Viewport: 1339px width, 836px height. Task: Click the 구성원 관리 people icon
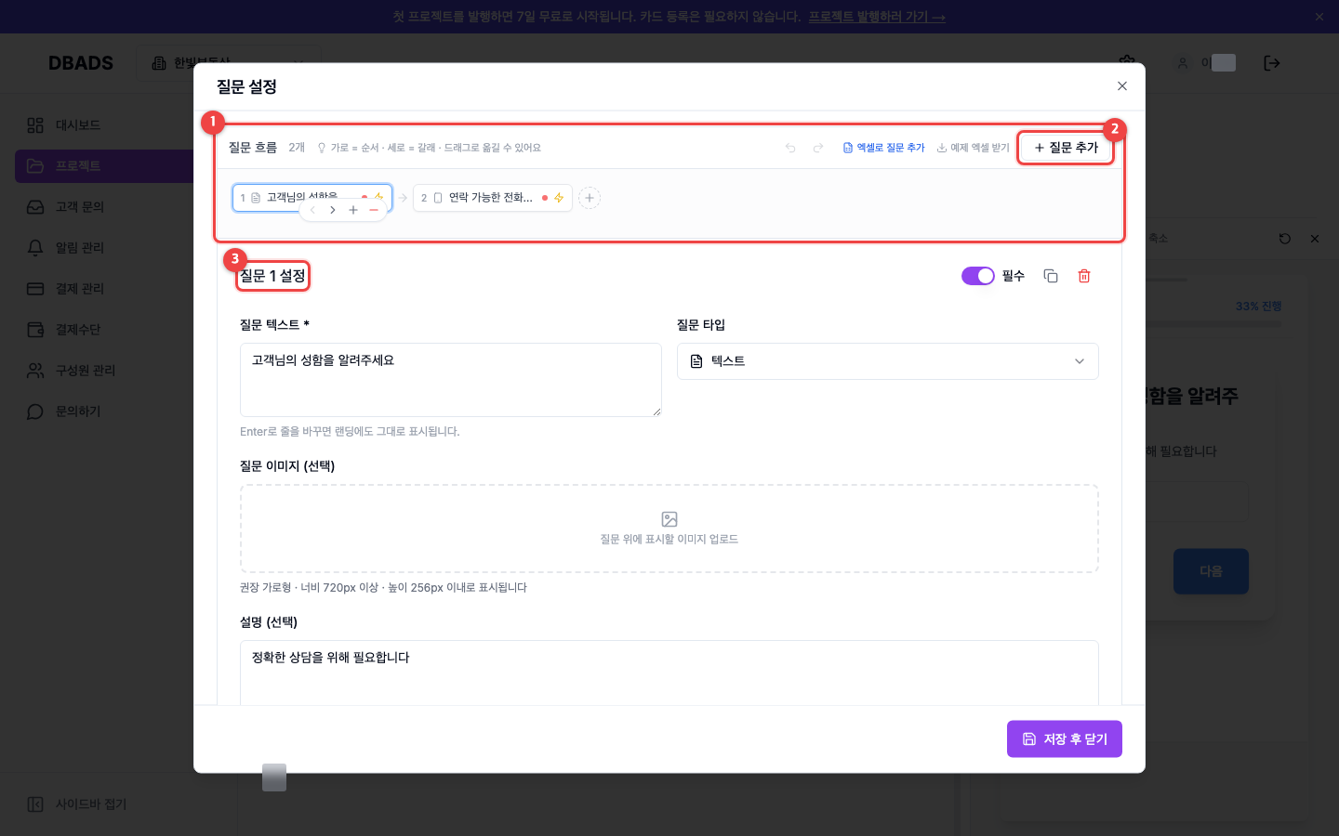pos(35,371)
